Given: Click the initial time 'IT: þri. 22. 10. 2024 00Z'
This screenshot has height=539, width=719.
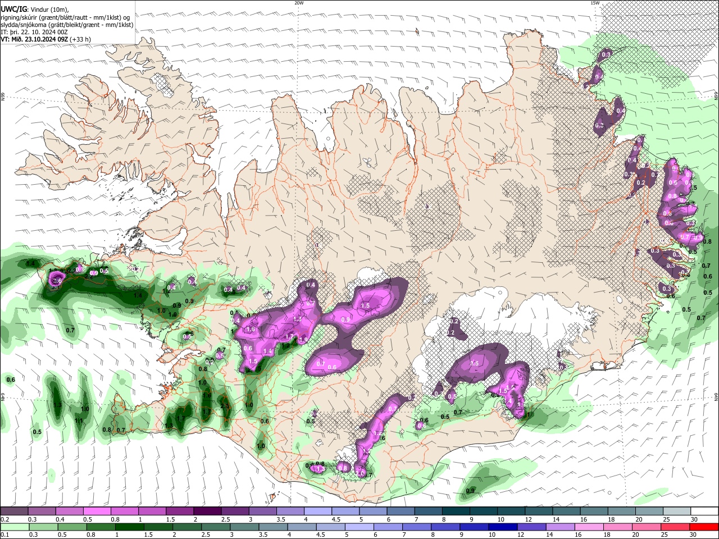Looking at the screenshot, I should coord(34,32).
